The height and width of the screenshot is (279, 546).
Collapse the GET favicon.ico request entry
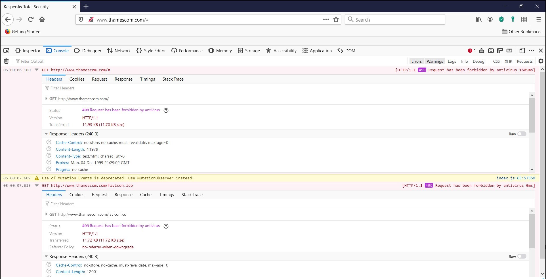pyautogui.click(x=37, y=185)
